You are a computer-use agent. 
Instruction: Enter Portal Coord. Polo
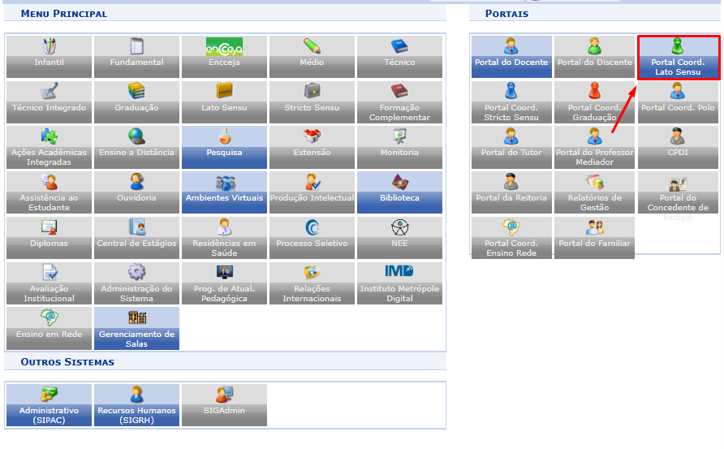coord(678,101)
